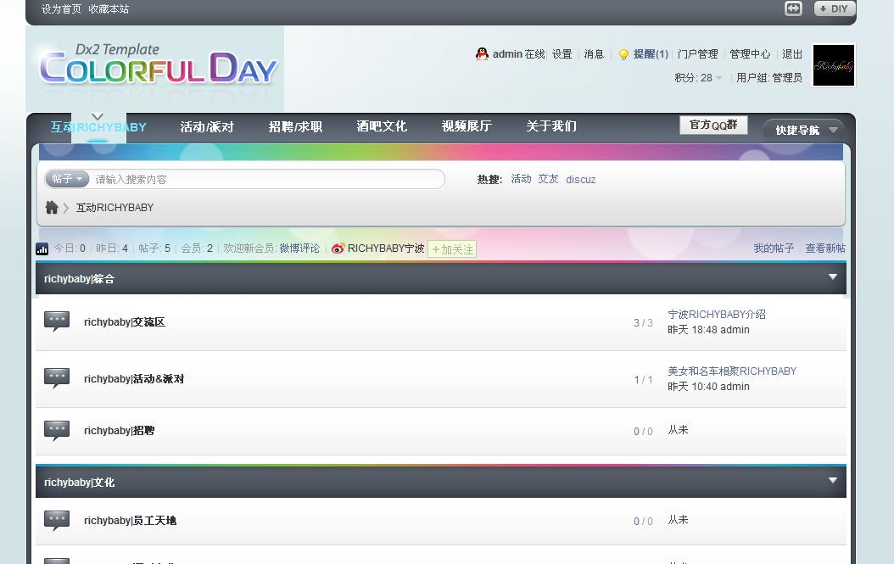
Task: Open the 视频展厅 navigation tab
Action: (467, 126)
